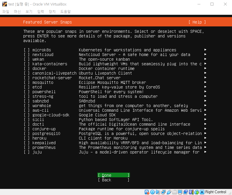Expand details arrow for kata-containers
232x195 pixels.
(205, 64)
